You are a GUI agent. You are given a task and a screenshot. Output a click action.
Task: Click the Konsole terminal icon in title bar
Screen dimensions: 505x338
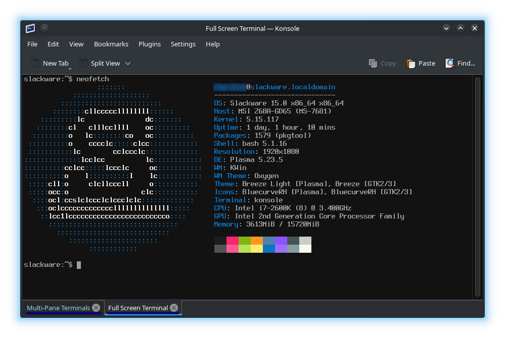click(30, 28)
